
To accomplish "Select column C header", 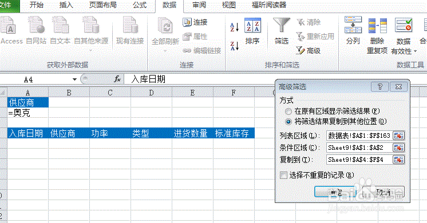I will (110, 93).
